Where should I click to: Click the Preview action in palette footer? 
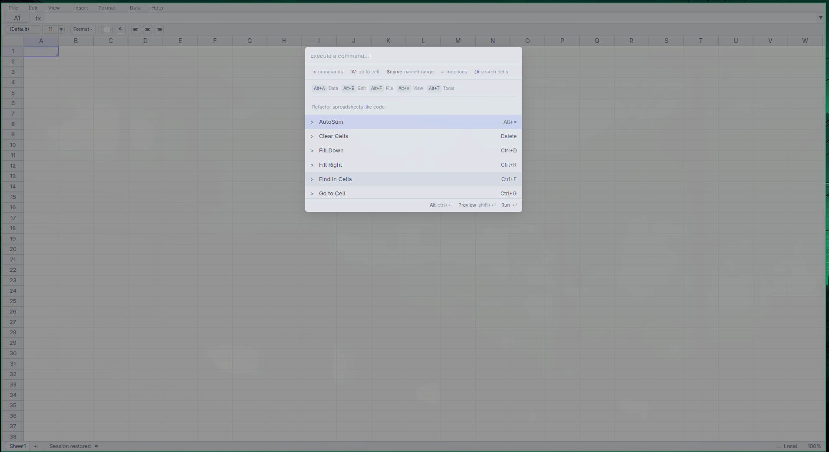(x=477, y=205)
